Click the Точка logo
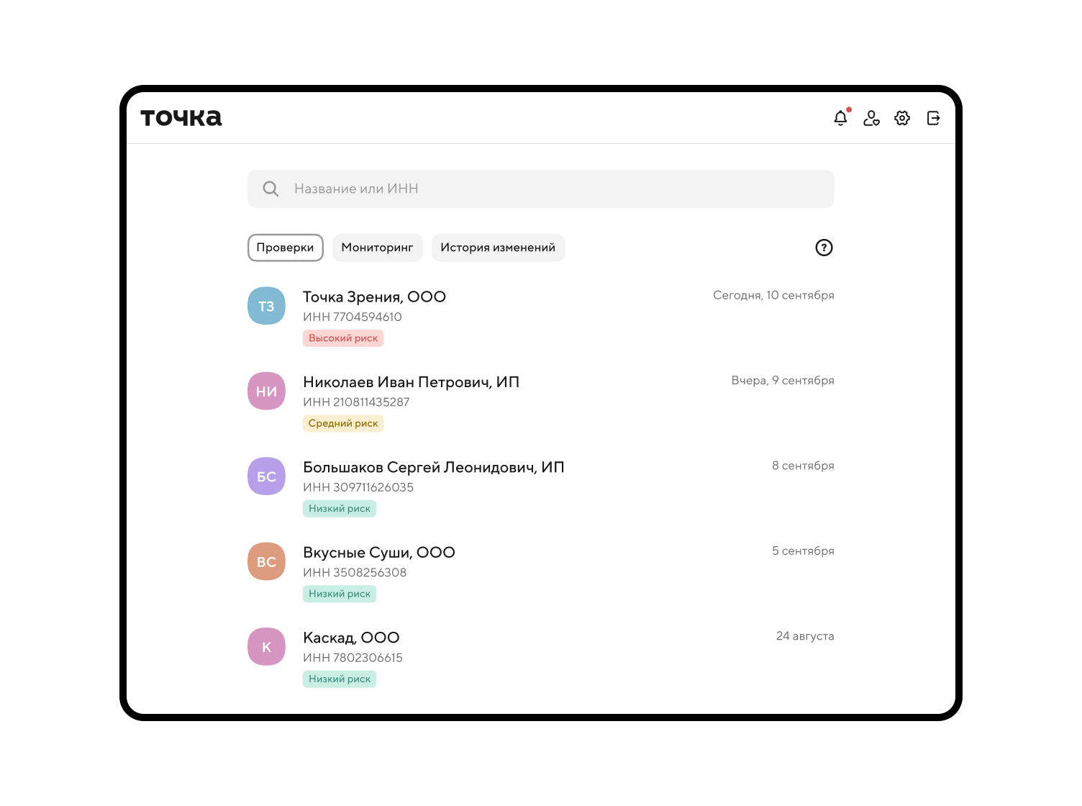 click(x=181, y=118)
